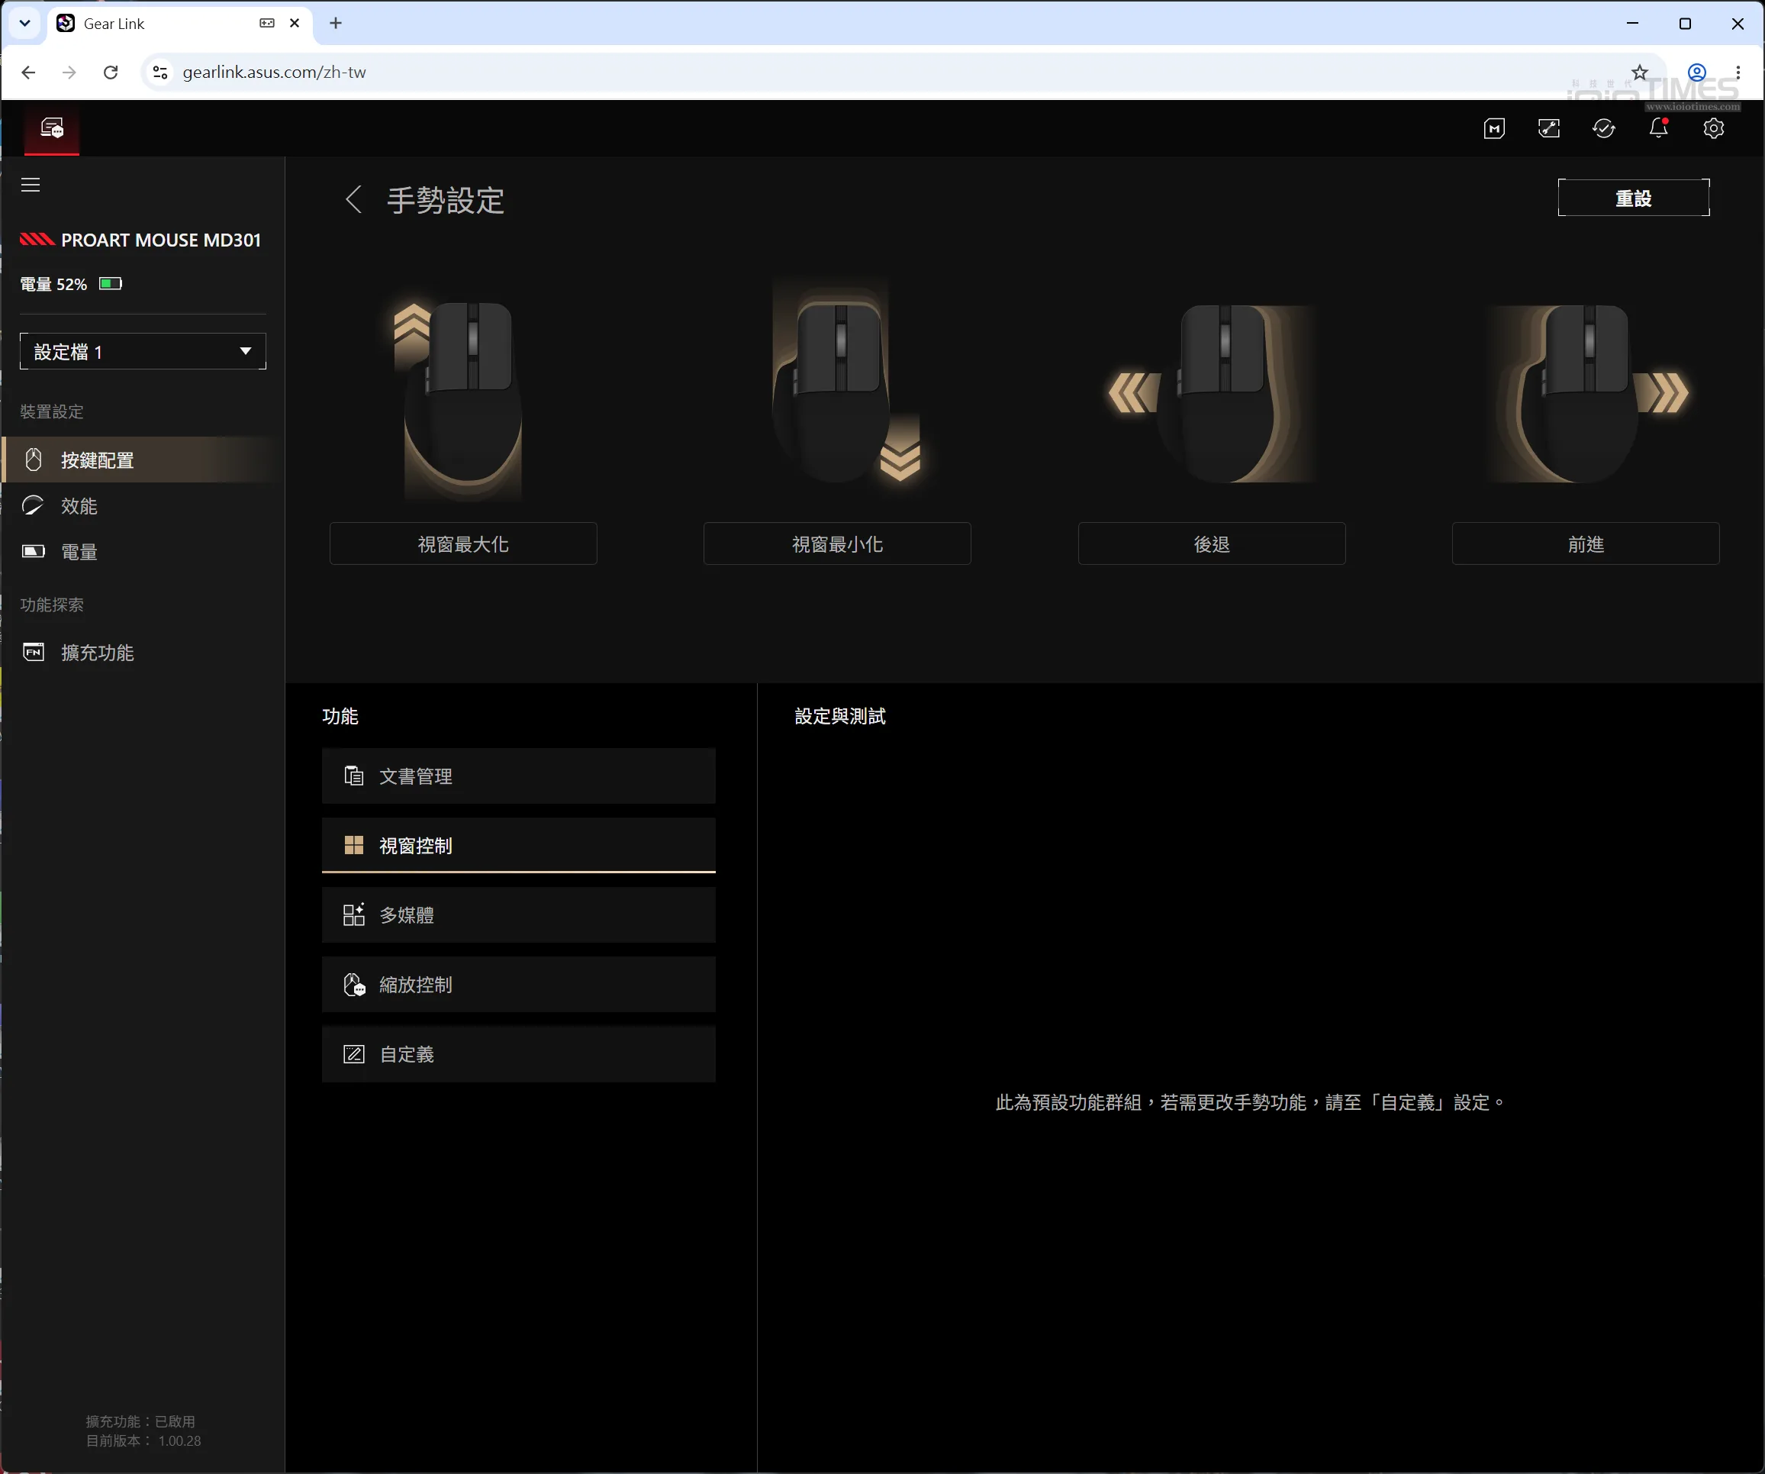Viewport: 1765px width, 1474px height.
Task: Open the notification bell
Action: click(1658, 127)
